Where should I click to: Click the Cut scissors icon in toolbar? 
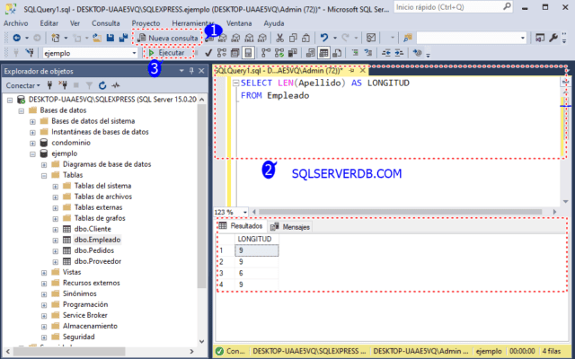(x=279, y=38)
